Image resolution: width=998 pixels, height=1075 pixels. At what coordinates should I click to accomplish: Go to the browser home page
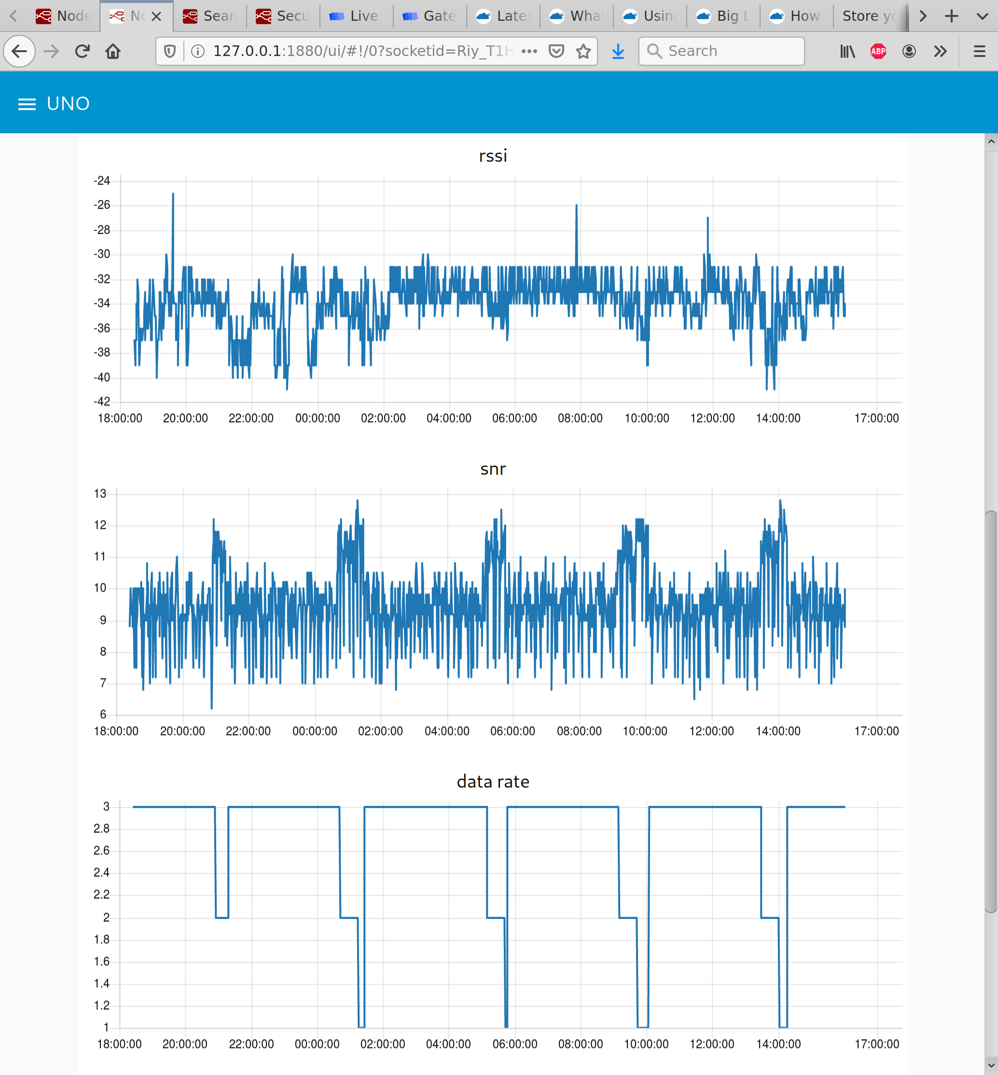click(113, 51)
